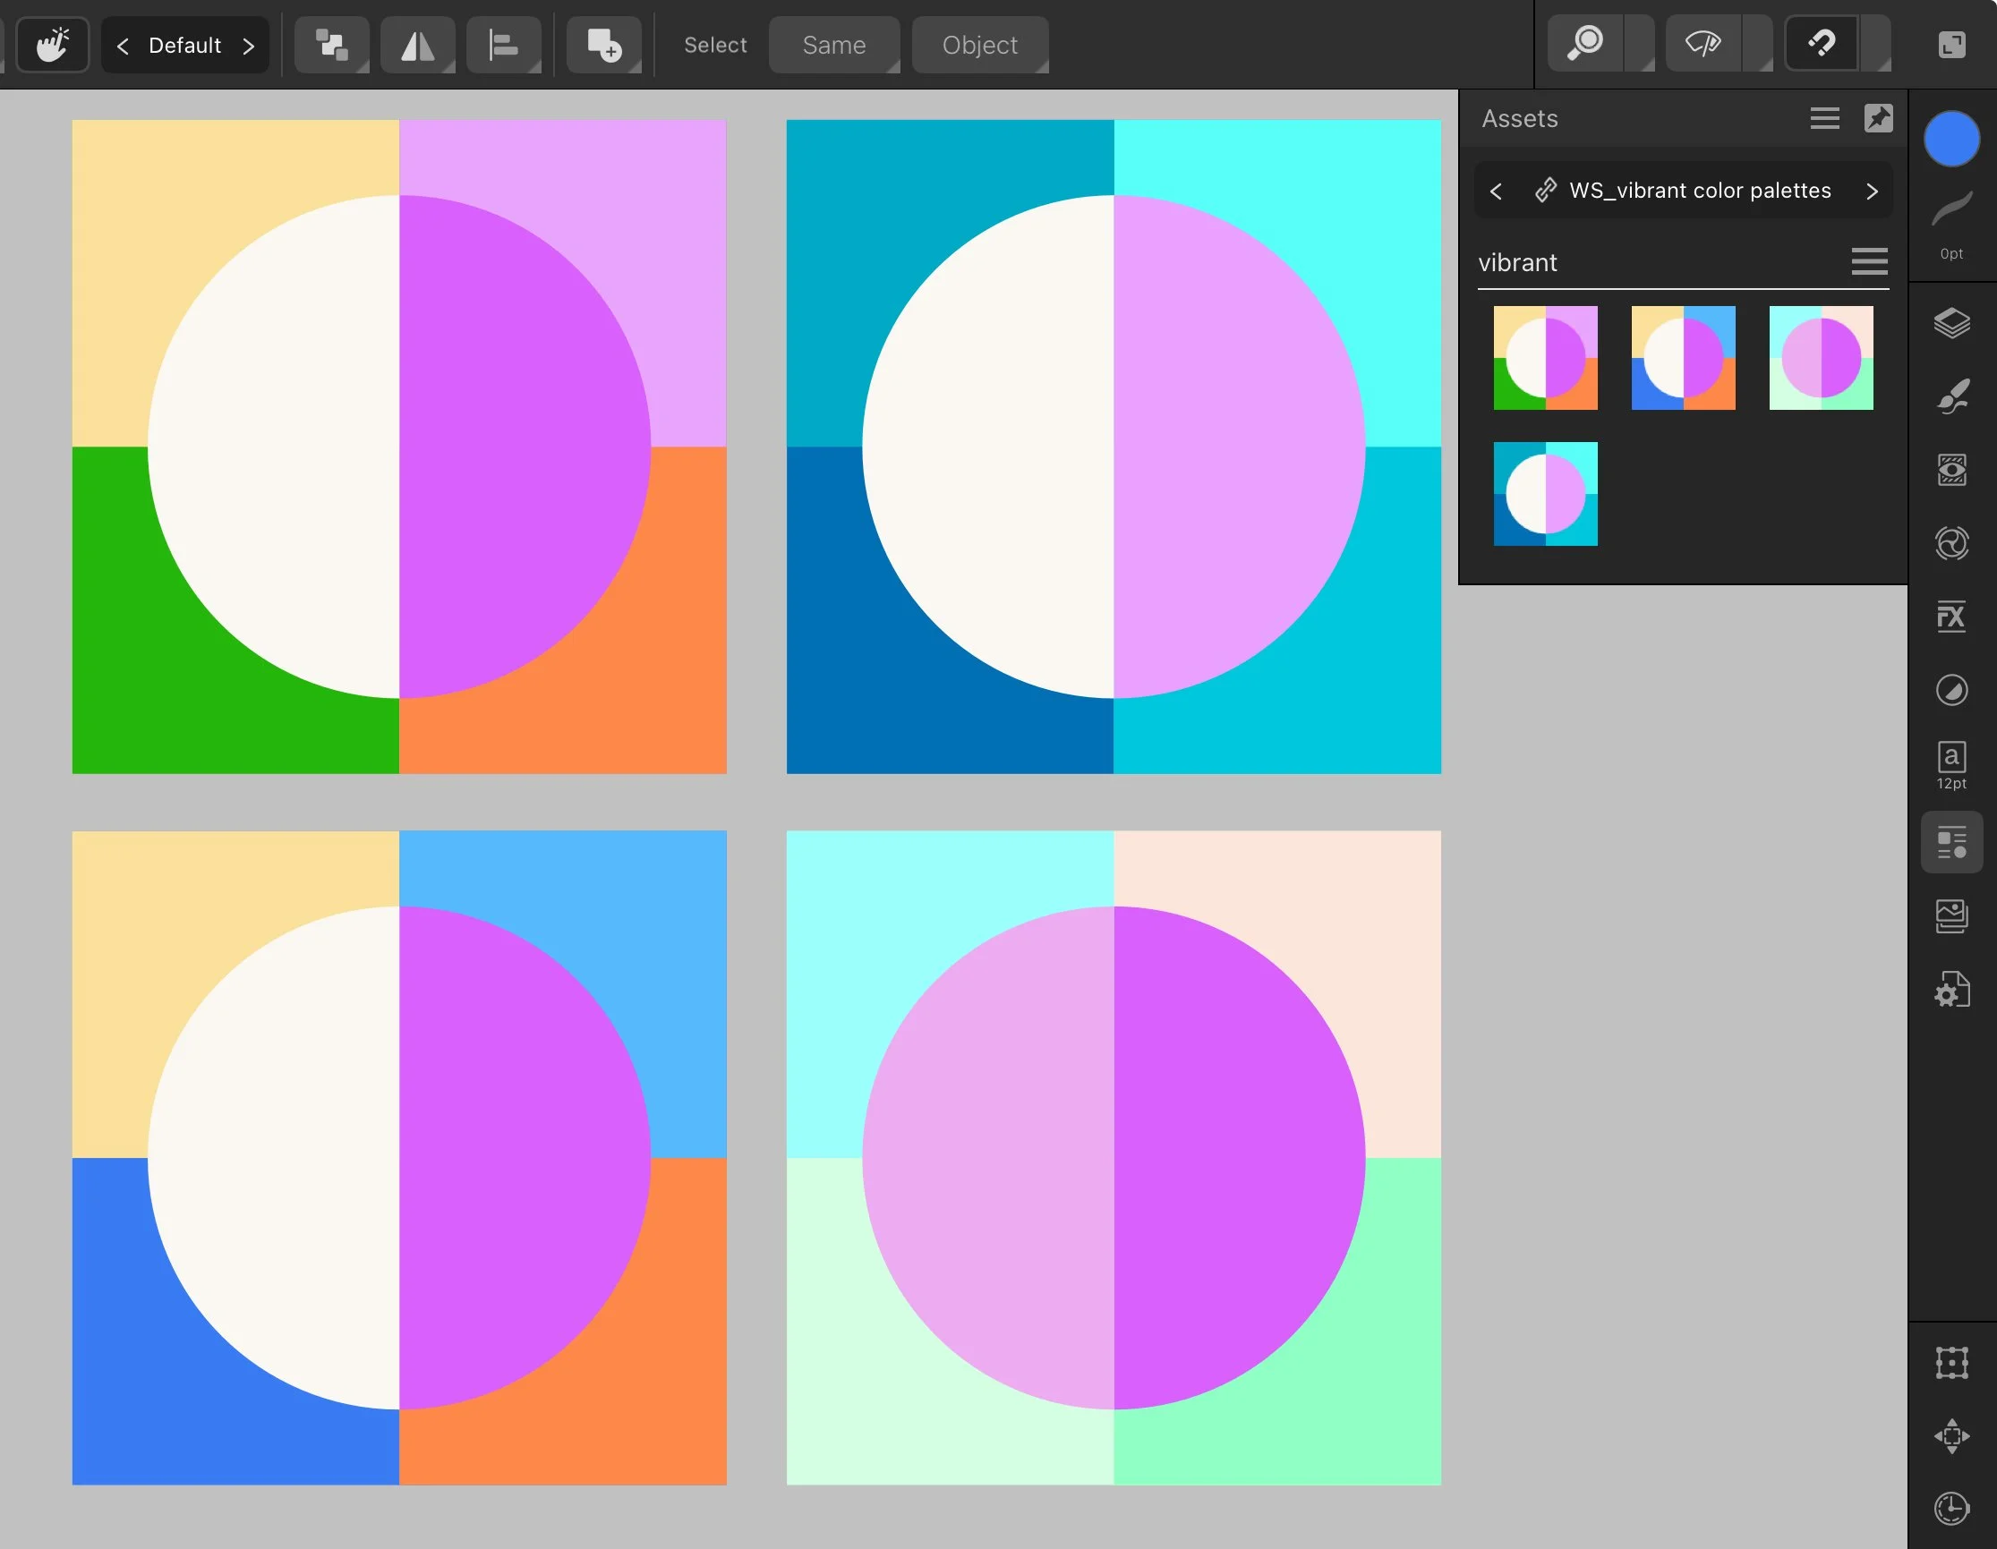This screenshot has width=1997, height=1549.
Task: Open the Text settings panel showing 12pt
Action: (x=1951, y=763)
